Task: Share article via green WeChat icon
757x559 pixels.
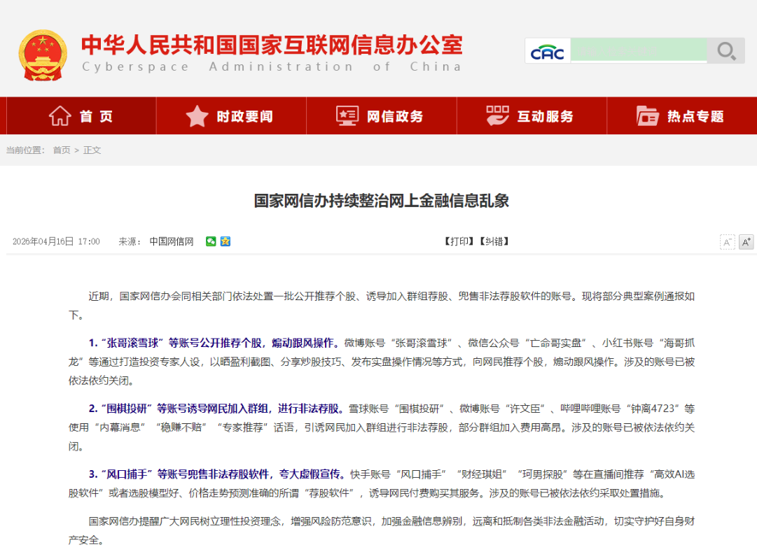Action: click(x=211, y=241)
